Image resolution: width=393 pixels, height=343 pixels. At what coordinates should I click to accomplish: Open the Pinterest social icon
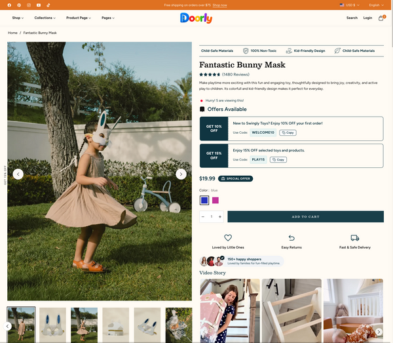pyautogui.click(x=19, y=5)
